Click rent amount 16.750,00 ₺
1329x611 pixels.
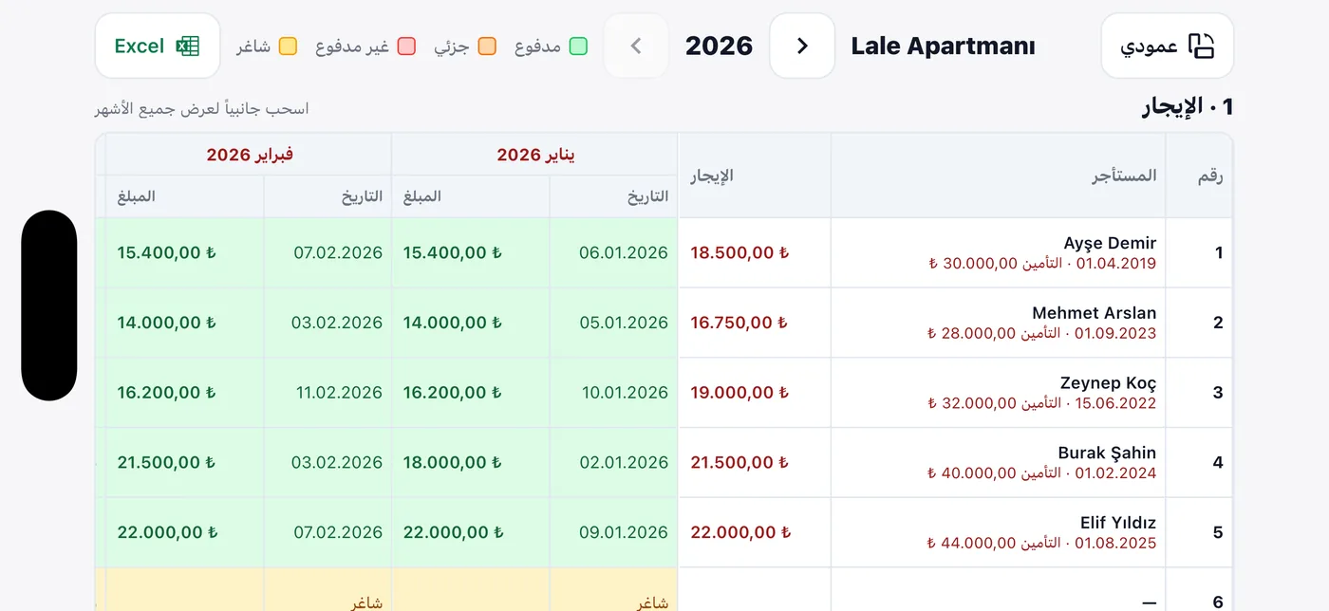click(739, 323)
